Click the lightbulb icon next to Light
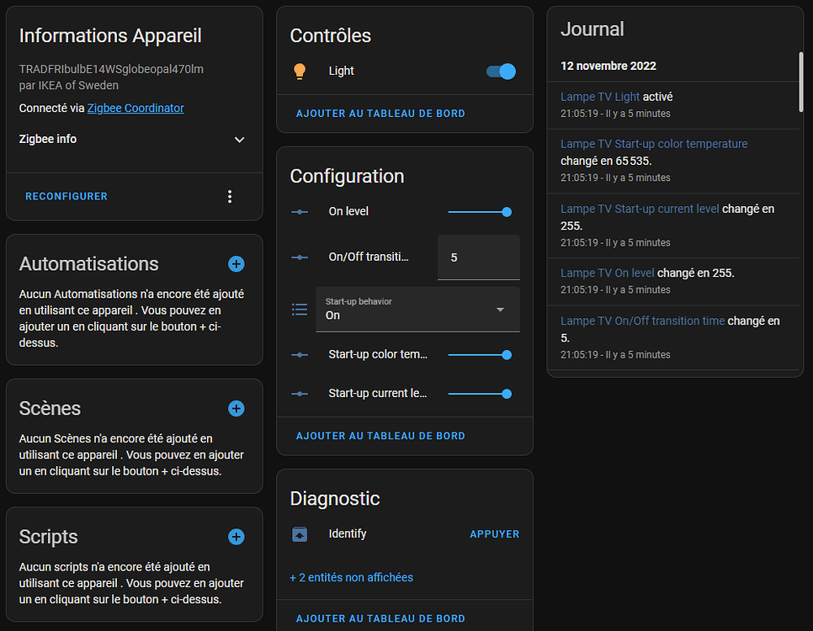This screenshot has height=631, width=813. 300,72
